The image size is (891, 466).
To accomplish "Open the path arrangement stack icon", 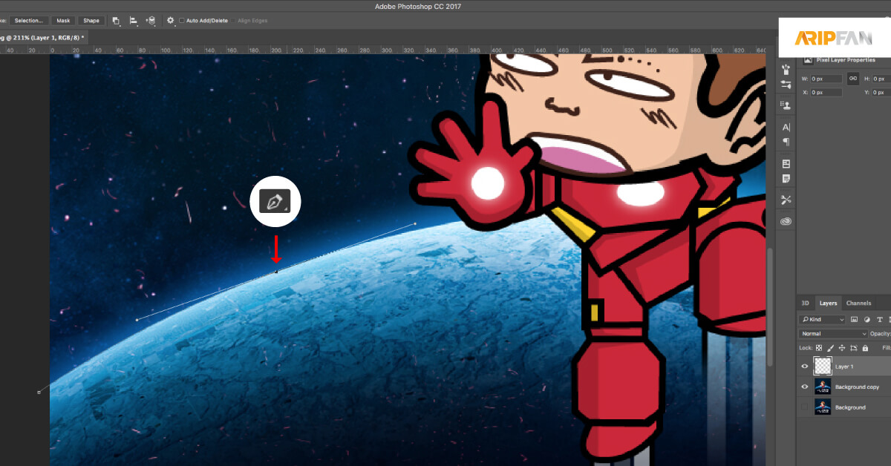I will tap(151, 21).
